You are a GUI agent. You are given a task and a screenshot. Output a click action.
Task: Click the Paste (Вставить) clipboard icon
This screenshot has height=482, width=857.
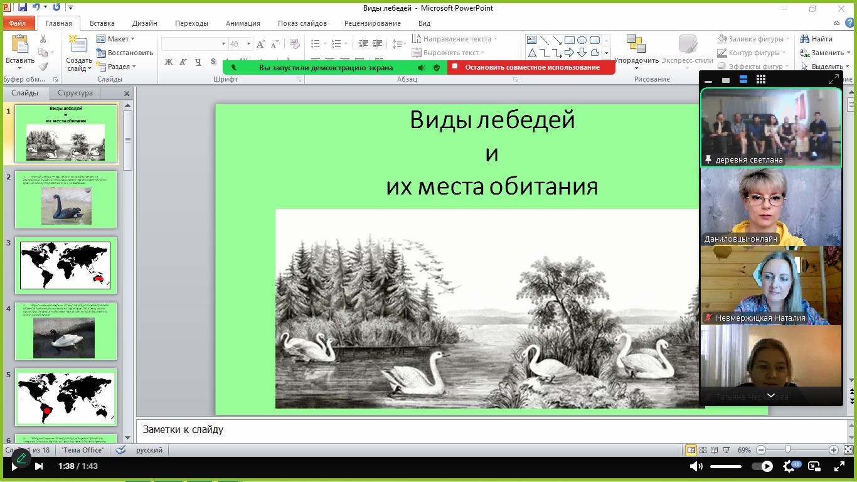19,45
